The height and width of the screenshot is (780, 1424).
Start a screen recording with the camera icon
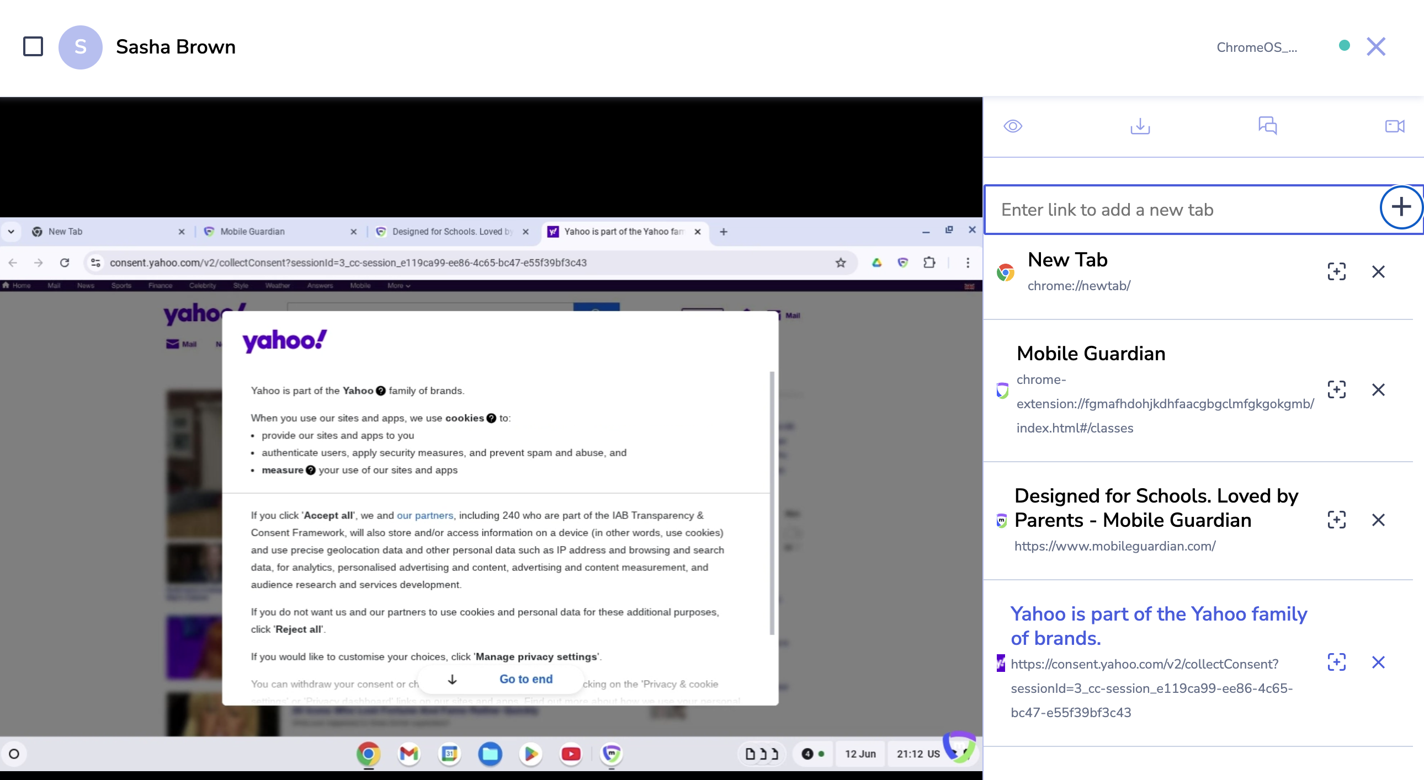[1394, 126]
